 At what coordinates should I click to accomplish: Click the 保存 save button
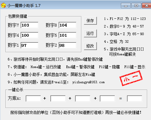[x=90, y=21]
